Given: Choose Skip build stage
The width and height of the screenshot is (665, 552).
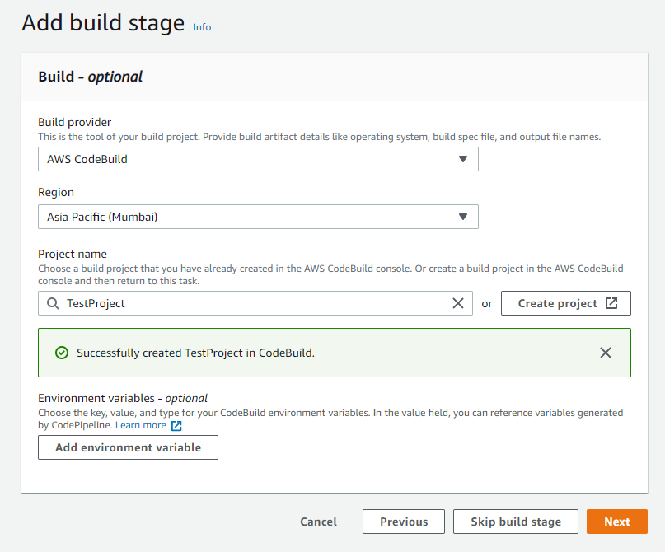Looking at the screenshot, I should click(x=516, y=522).
